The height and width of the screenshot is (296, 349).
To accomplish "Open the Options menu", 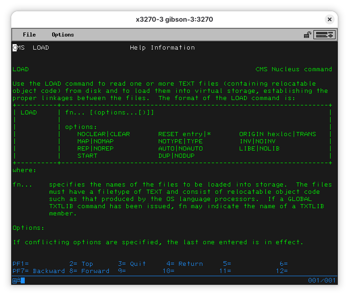I will [x=63, y=35].
